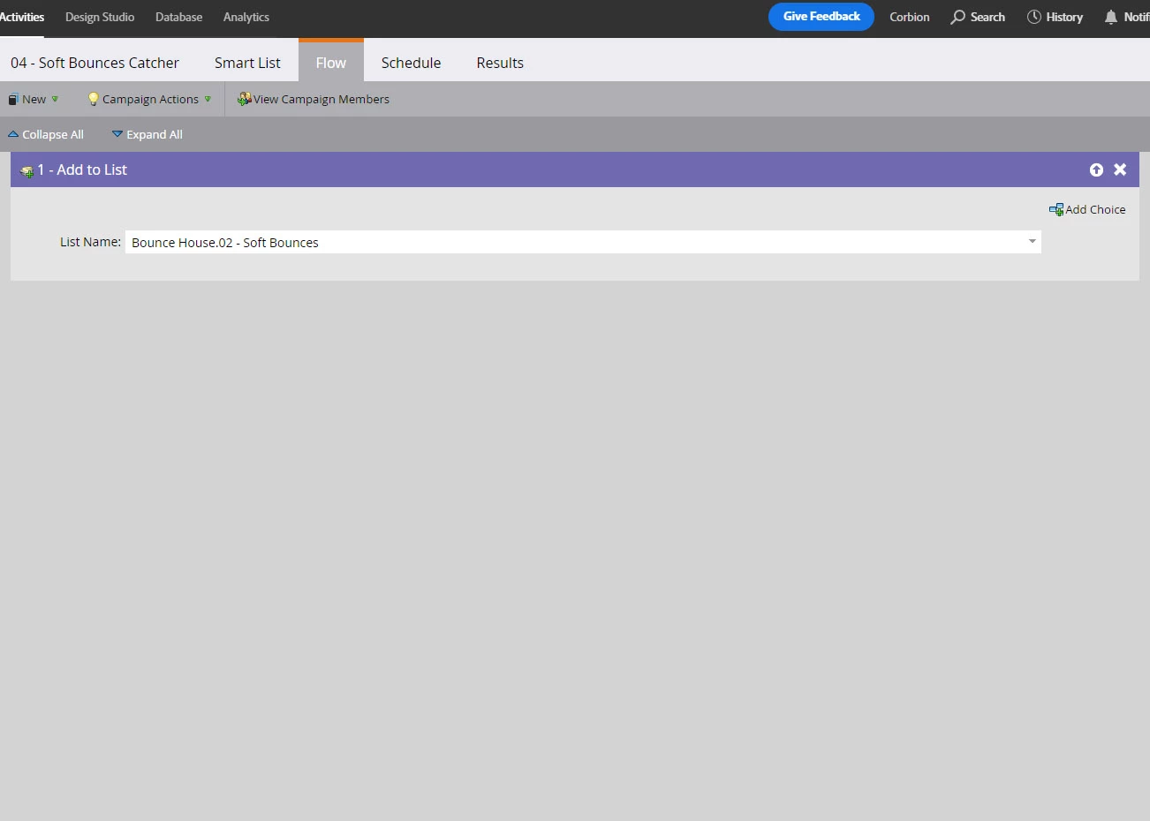1150x821 pixels.
Task: Open Design Studio in top navigation
Action: 100,17
